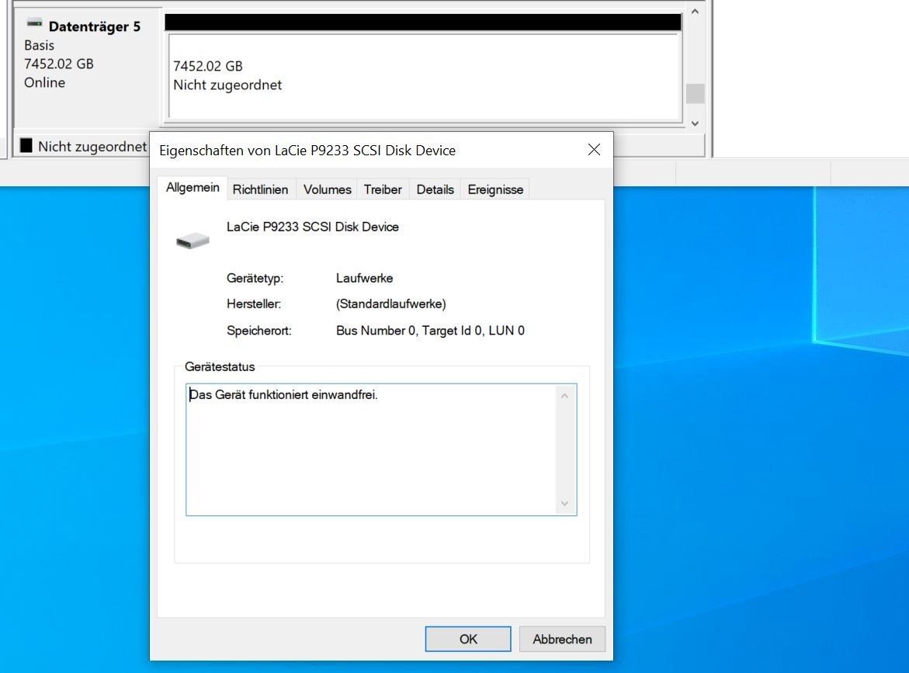
Task: Click the disk list scrollbar thumb
Action: 695,94
